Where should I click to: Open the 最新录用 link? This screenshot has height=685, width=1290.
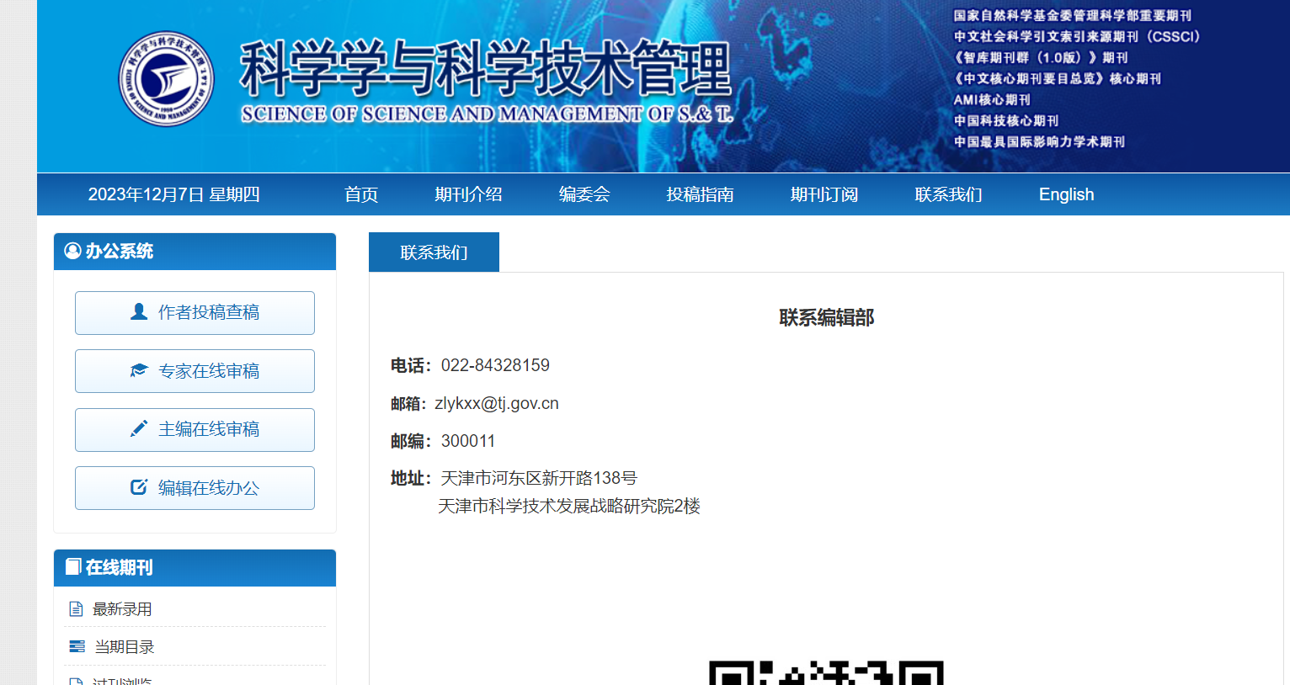pyautogui.click(x=122, y=609)
